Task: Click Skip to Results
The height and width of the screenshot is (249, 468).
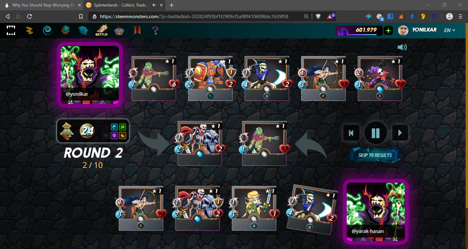Action: [375, 155]
